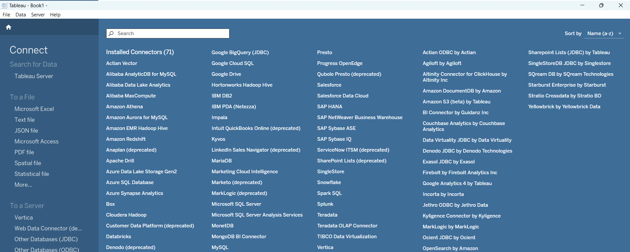Screen dimensions: 630x252
Task: Choose Amazon Athena connector
Action: point(124,107)
